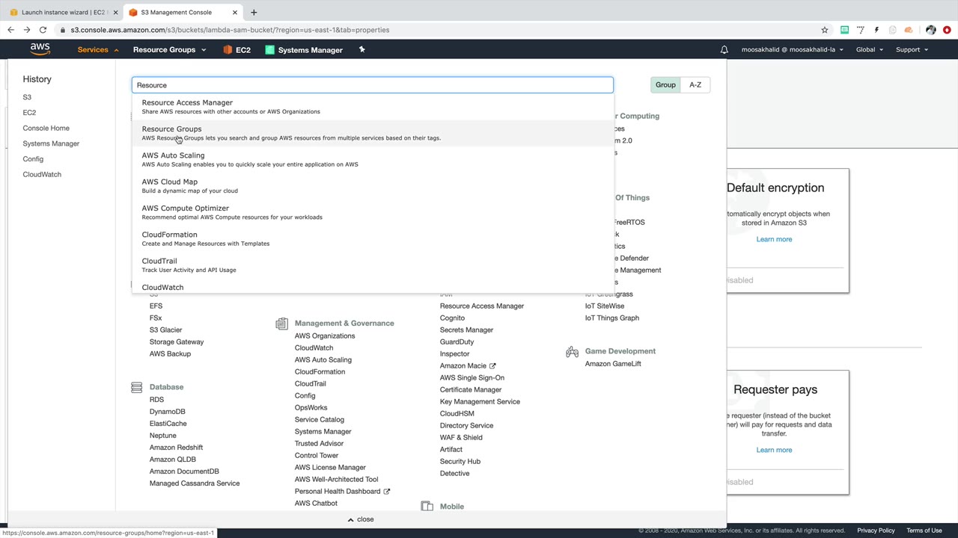Open the DynamoDB service
The image size is (958, 538).
167,412
